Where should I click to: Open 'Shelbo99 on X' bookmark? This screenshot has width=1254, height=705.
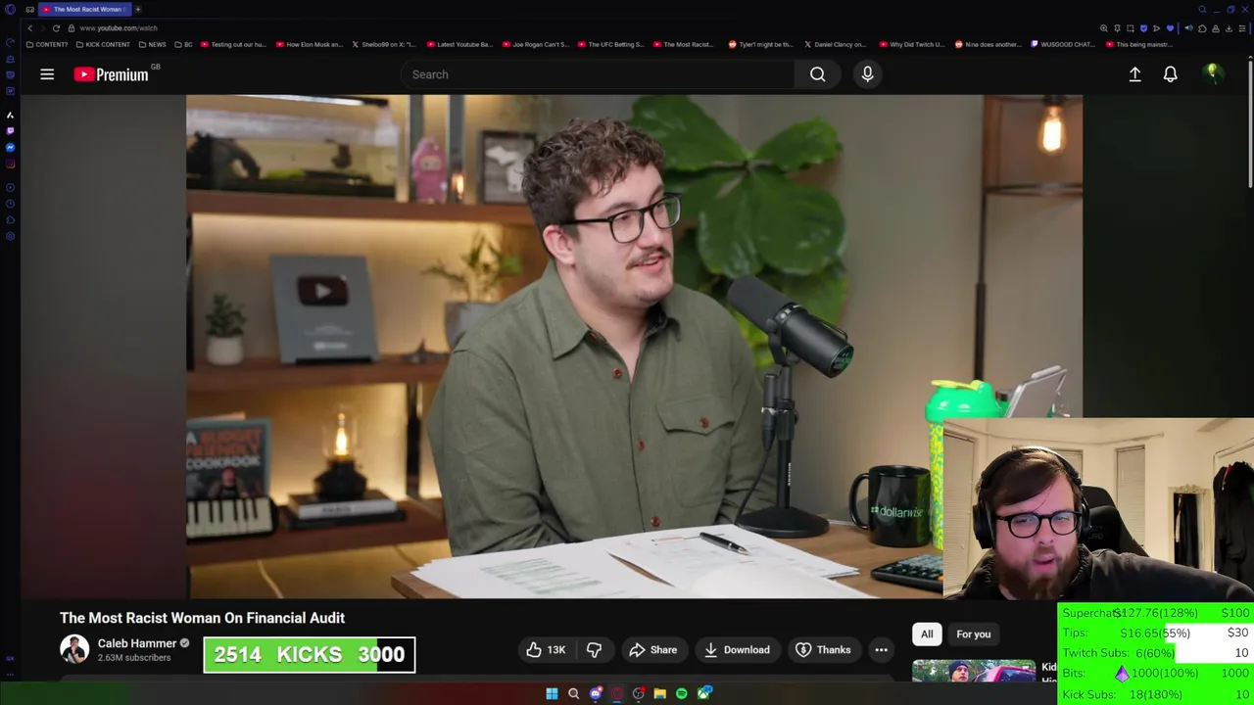[384, 44]
